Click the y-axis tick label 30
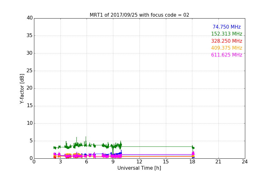The image size is (272, 181). point(30,53)
